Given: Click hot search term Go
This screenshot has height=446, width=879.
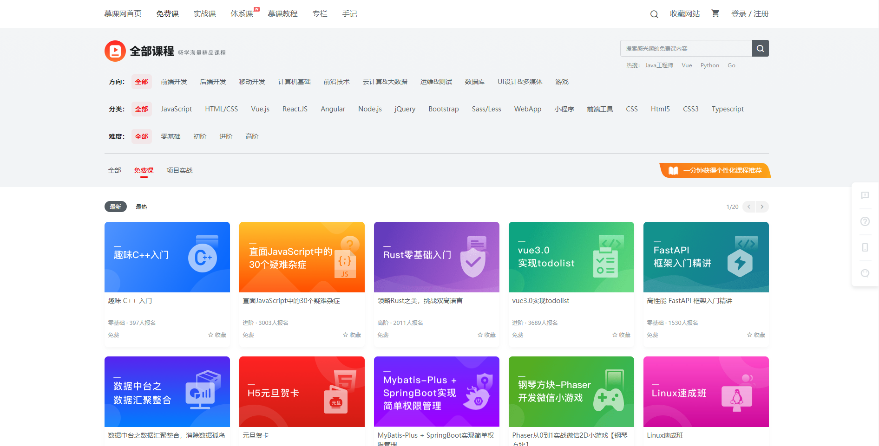Looking at the screenshot, I should (731, 65).
